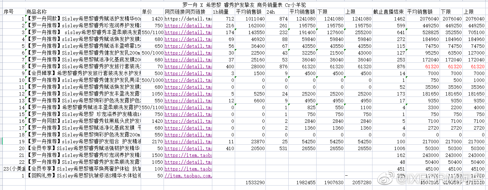Select the cell 191400
Screen dimensions: 488x190
pos(303,32)
